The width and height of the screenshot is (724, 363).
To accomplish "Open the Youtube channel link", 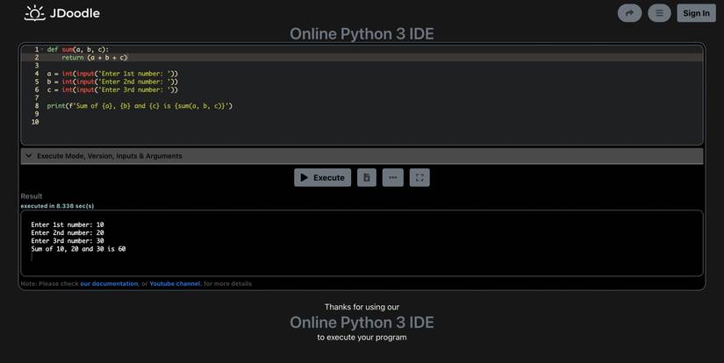I will pyautogui.click(x=175, y=284).
